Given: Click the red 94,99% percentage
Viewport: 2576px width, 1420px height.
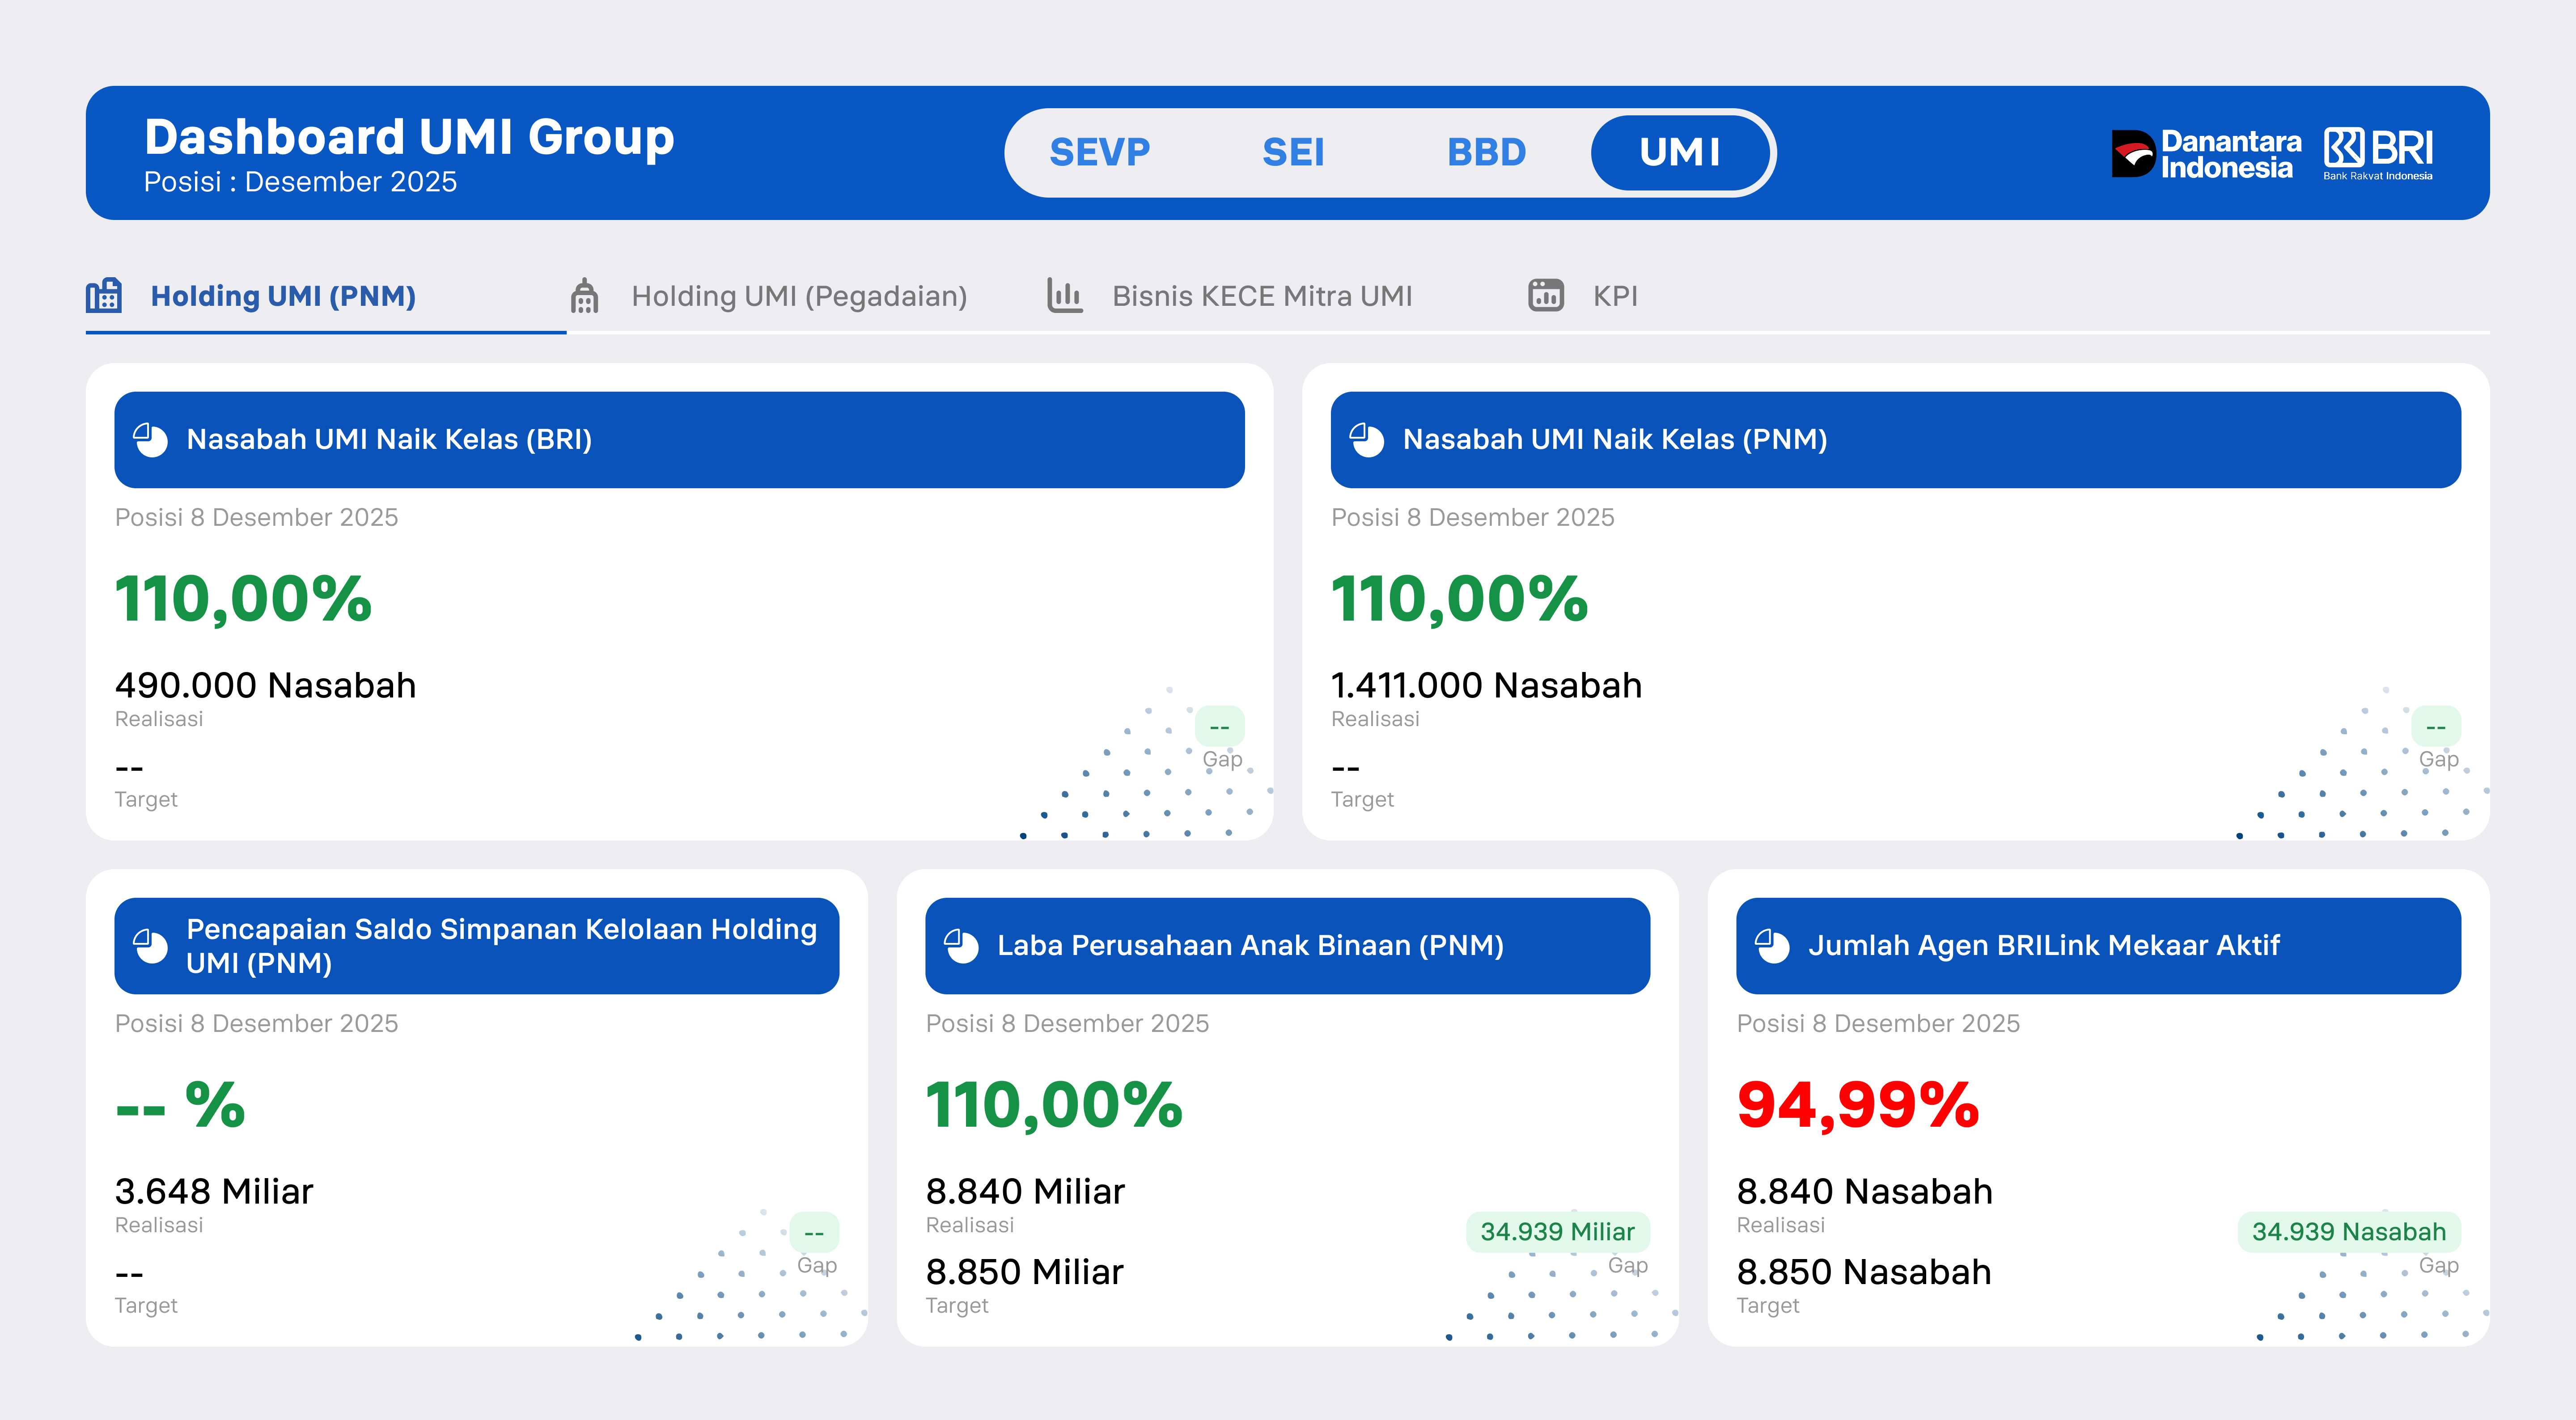Looking at the screenshot, I should coord(1858,1106).
